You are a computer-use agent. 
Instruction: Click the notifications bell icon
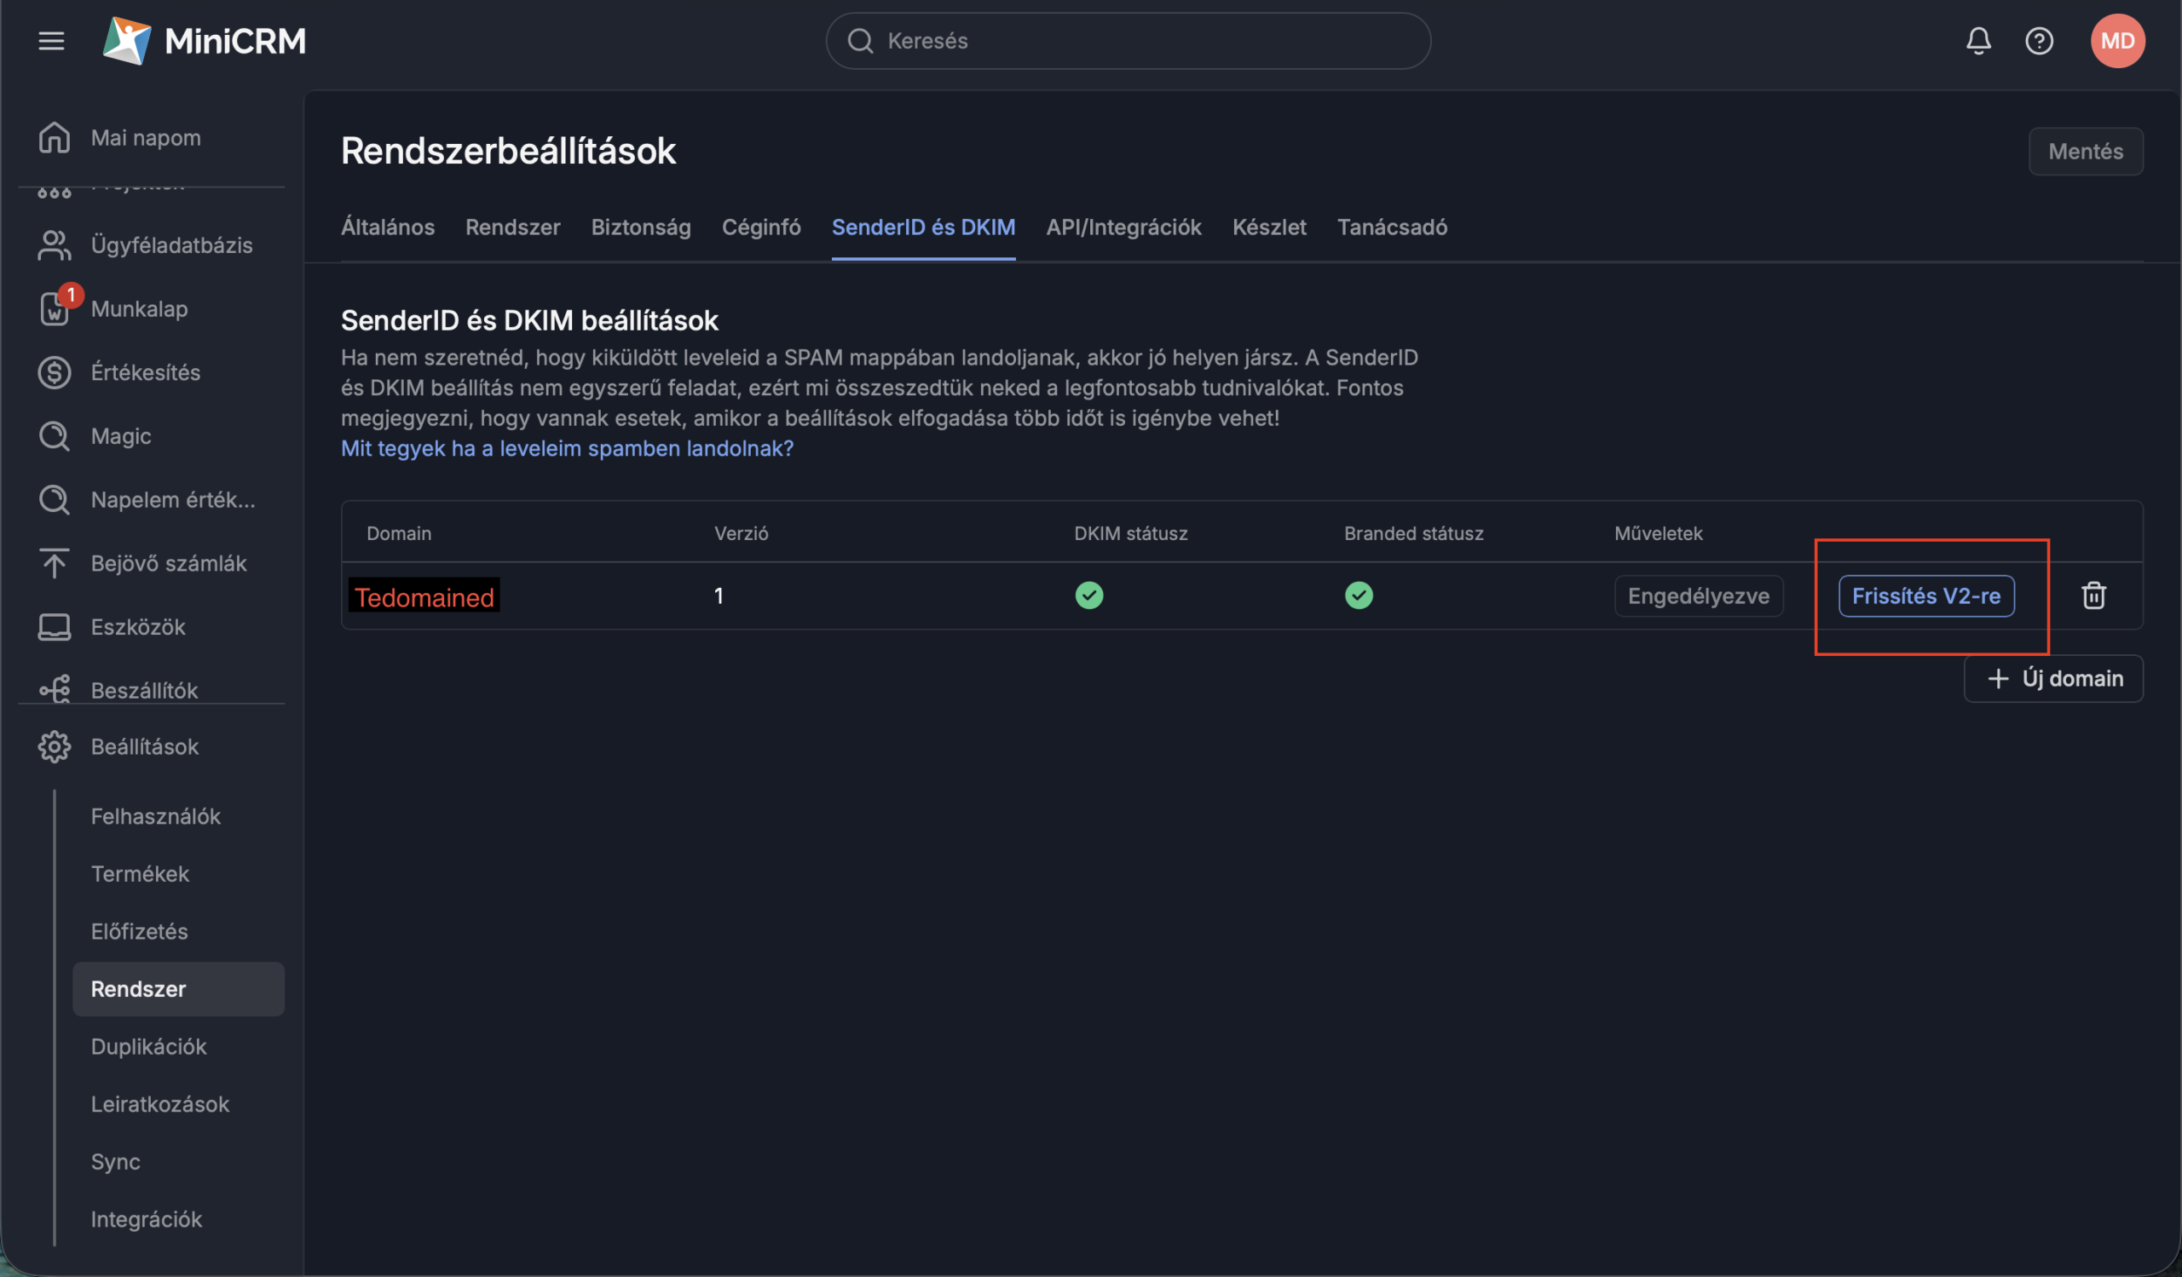pos(1977,41)
